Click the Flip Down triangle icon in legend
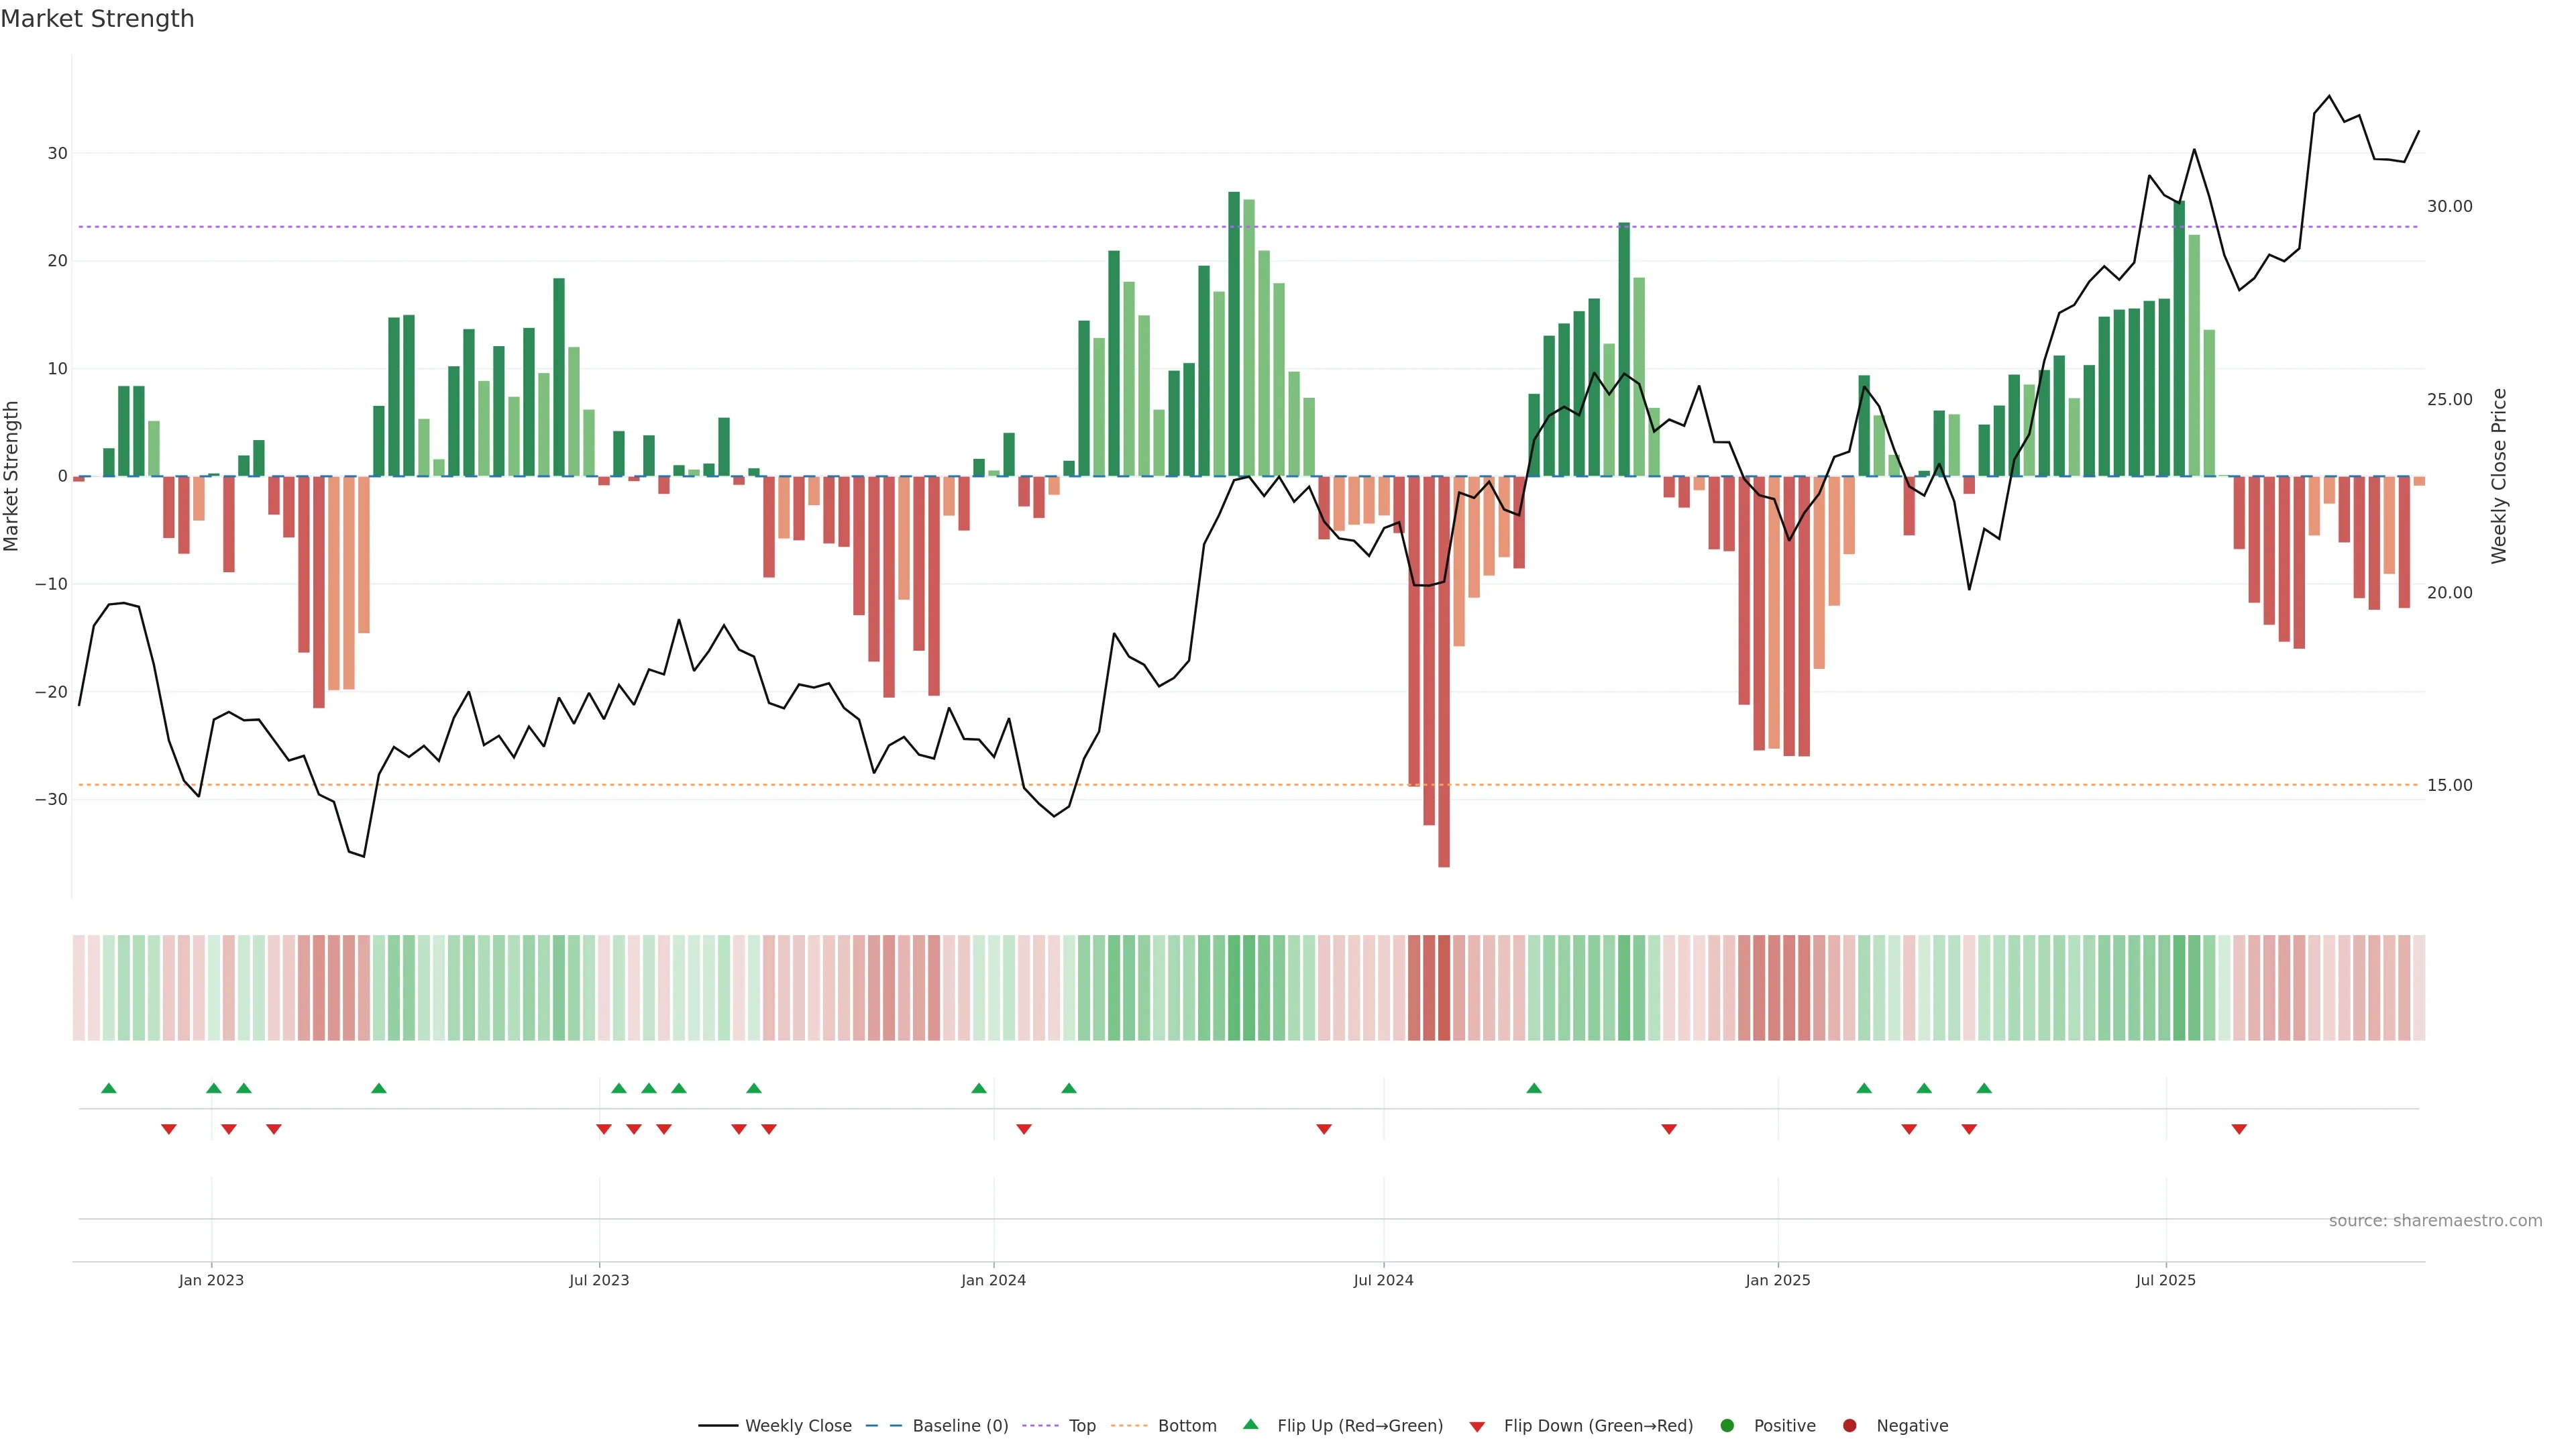 [x=1477, y=1427]
